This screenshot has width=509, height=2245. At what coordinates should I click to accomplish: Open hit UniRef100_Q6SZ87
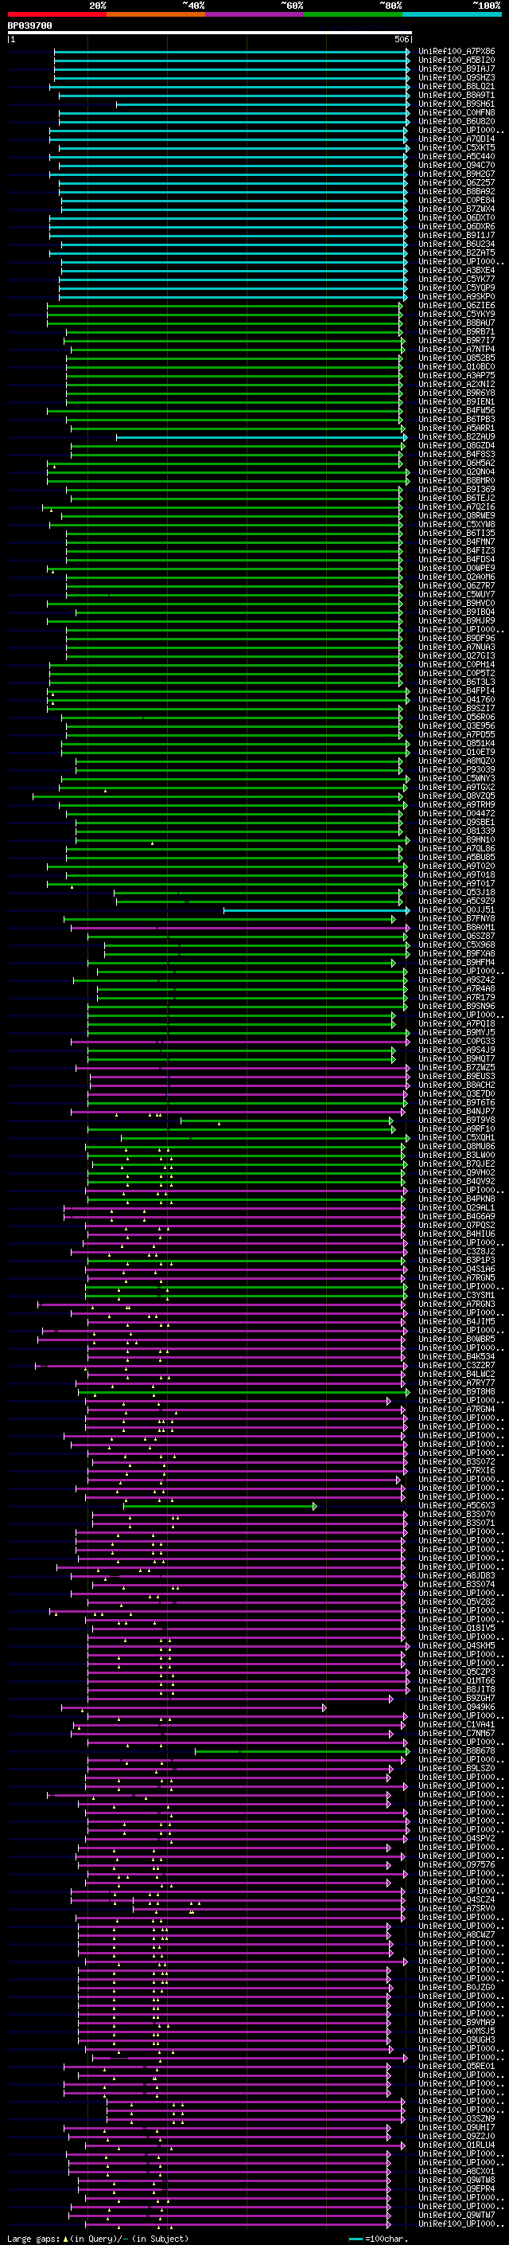(x=457, y=937)
